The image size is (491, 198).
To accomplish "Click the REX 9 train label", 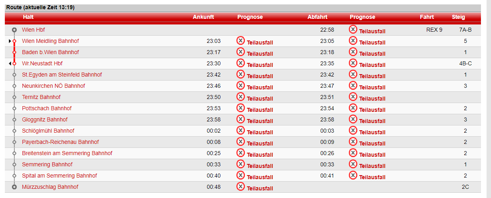I will pos(434,30).
